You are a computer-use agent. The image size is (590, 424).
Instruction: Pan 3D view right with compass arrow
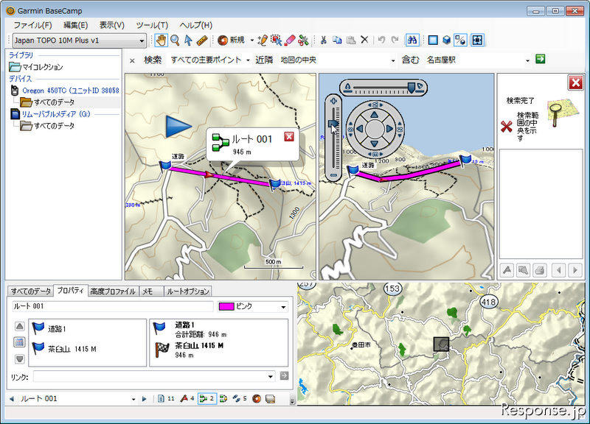[389, 129]
